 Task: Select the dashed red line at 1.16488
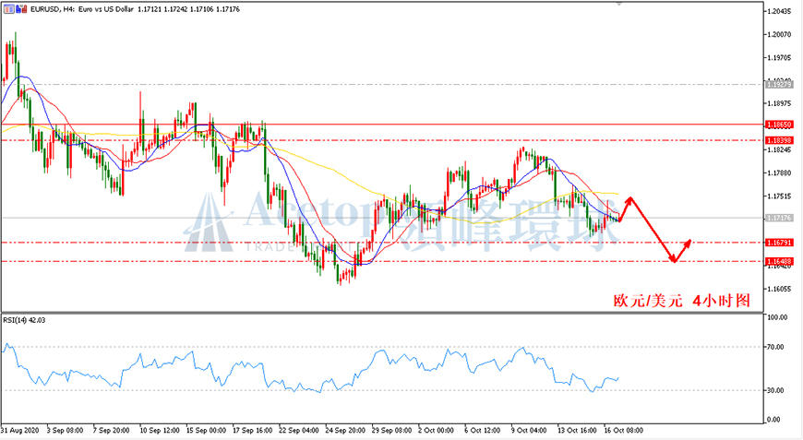pyautogui.click(x=382, y=261)
